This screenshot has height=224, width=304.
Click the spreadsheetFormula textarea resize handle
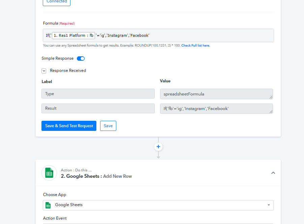point(271,97)
